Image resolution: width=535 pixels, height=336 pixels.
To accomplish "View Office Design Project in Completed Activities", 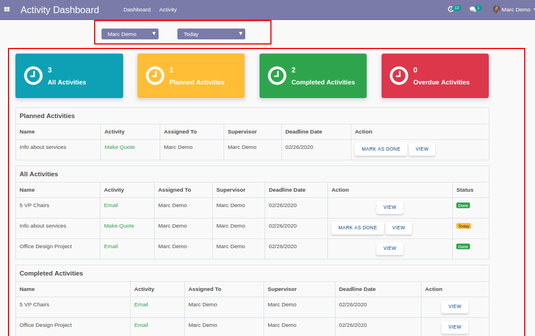I will [x=455, y=327].
